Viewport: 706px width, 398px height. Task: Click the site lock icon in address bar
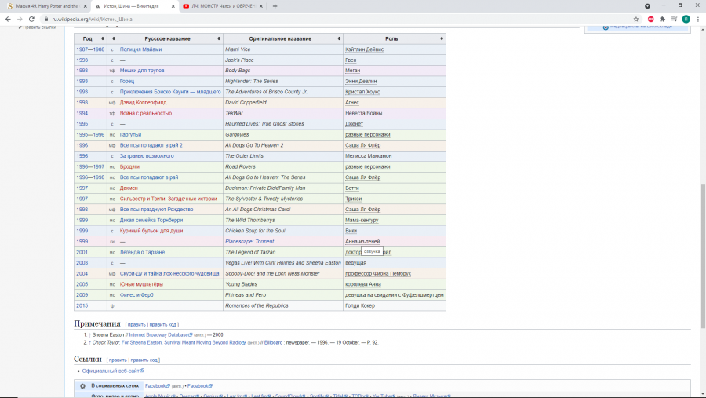pyautogui.click(x=45, y=20)
